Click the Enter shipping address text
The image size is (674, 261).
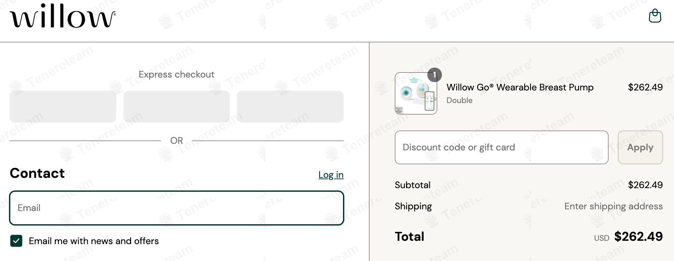click(x=613, y=206)
